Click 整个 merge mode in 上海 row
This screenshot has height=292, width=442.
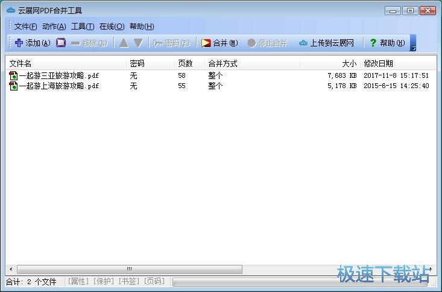(x=215, y=86)
